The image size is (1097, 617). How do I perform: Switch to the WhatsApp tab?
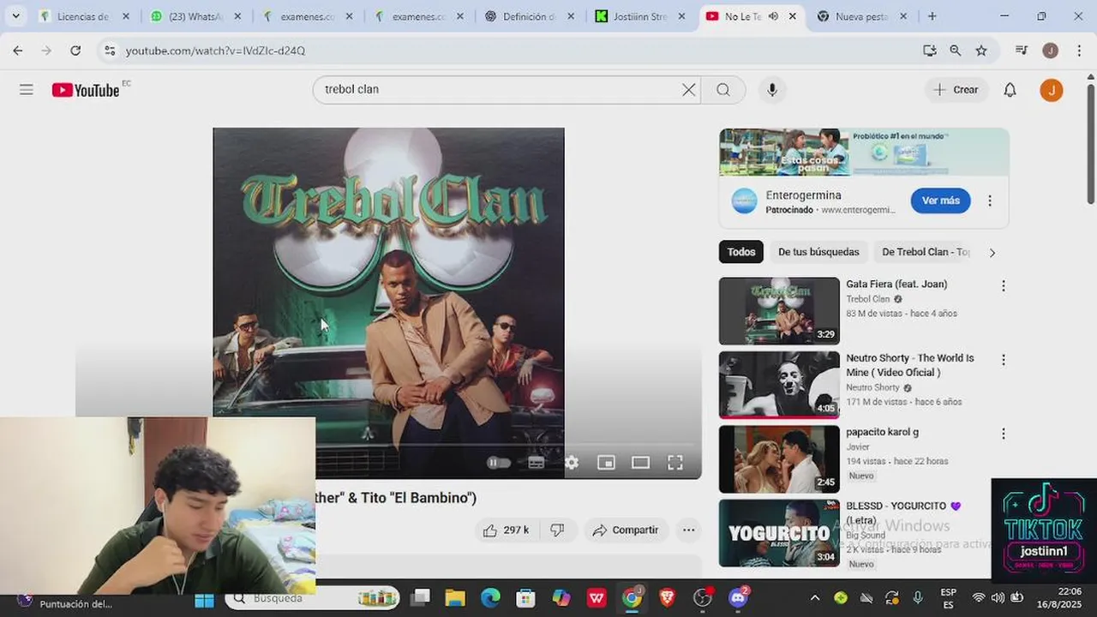[195, 16]
